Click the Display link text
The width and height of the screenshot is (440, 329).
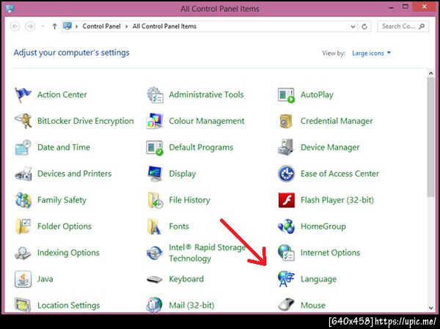click(183, 174)
